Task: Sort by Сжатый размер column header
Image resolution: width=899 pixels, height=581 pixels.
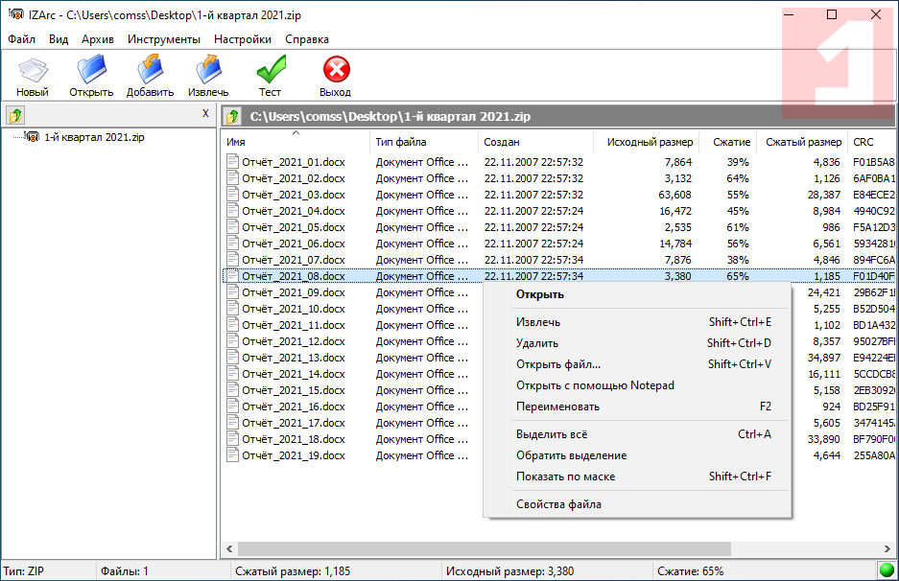Action: point(803,142)
